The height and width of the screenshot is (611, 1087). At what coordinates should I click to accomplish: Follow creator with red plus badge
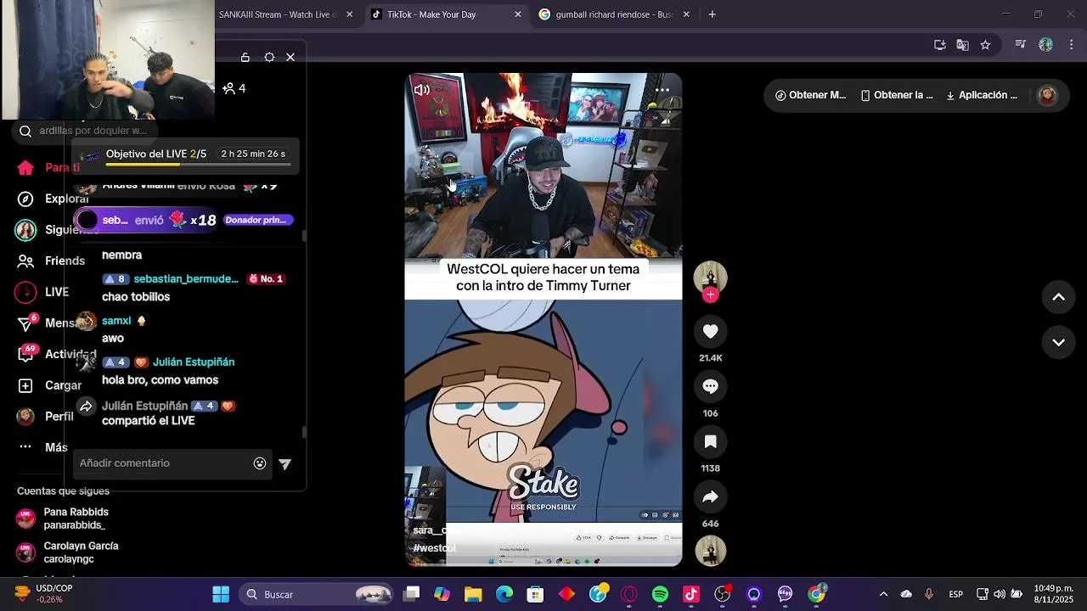click(x=711, y=294)
